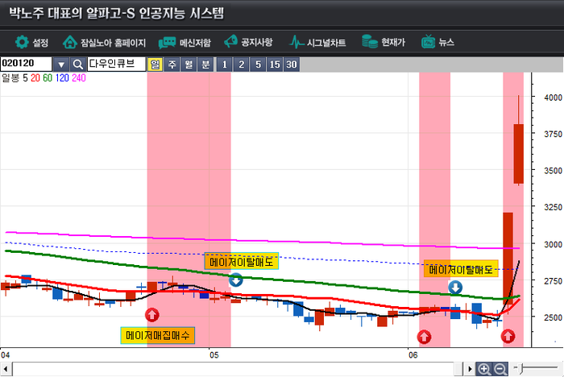
Task: Open the 공지사항 megaphone icon
Action: point(230,42)
